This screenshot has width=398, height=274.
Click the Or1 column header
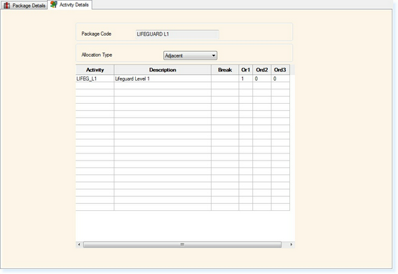tap(245, 70)
